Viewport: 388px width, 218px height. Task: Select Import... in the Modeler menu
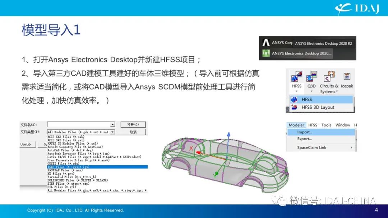[321, 132]
